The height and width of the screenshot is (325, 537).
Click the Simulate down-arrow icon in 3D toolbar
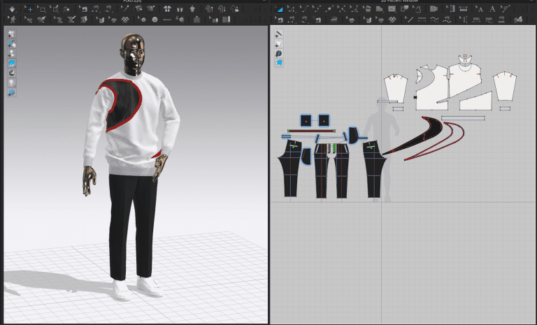click(x=11, y=9)
